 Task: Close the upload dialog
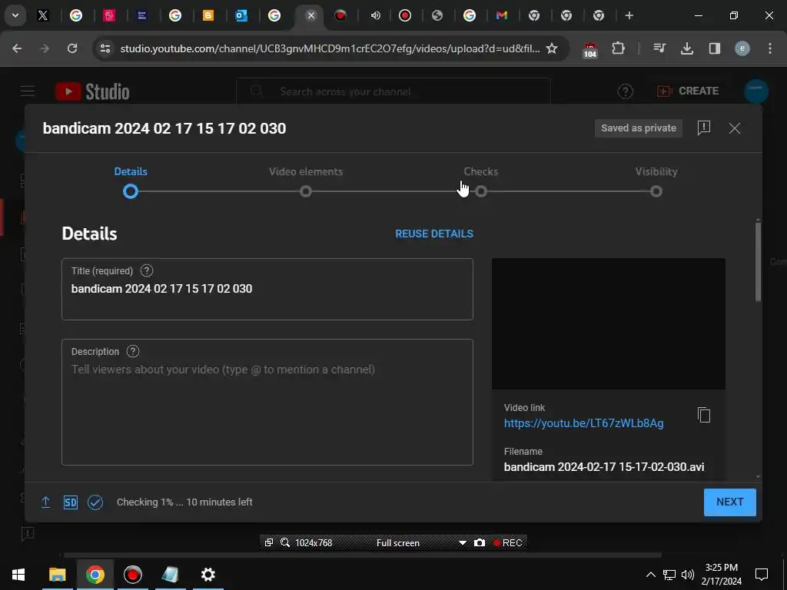pos(734,128)
